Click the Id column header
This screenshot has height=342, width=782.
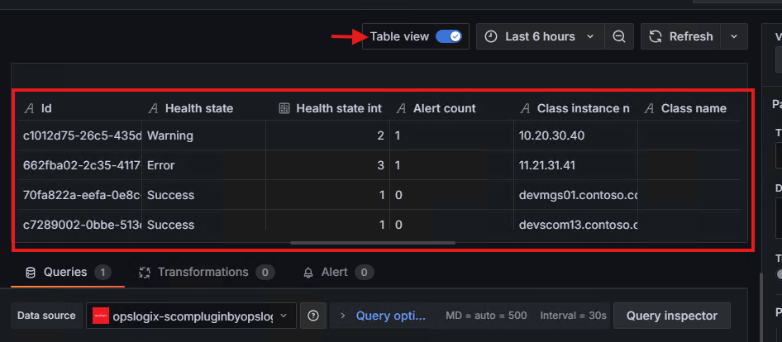click(x=47, y=108)
